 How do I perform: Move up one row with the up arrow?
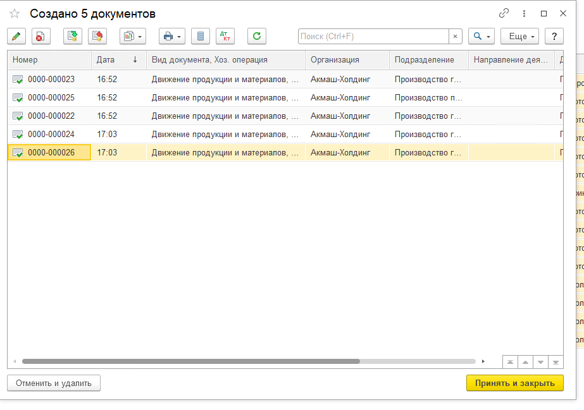526,362
